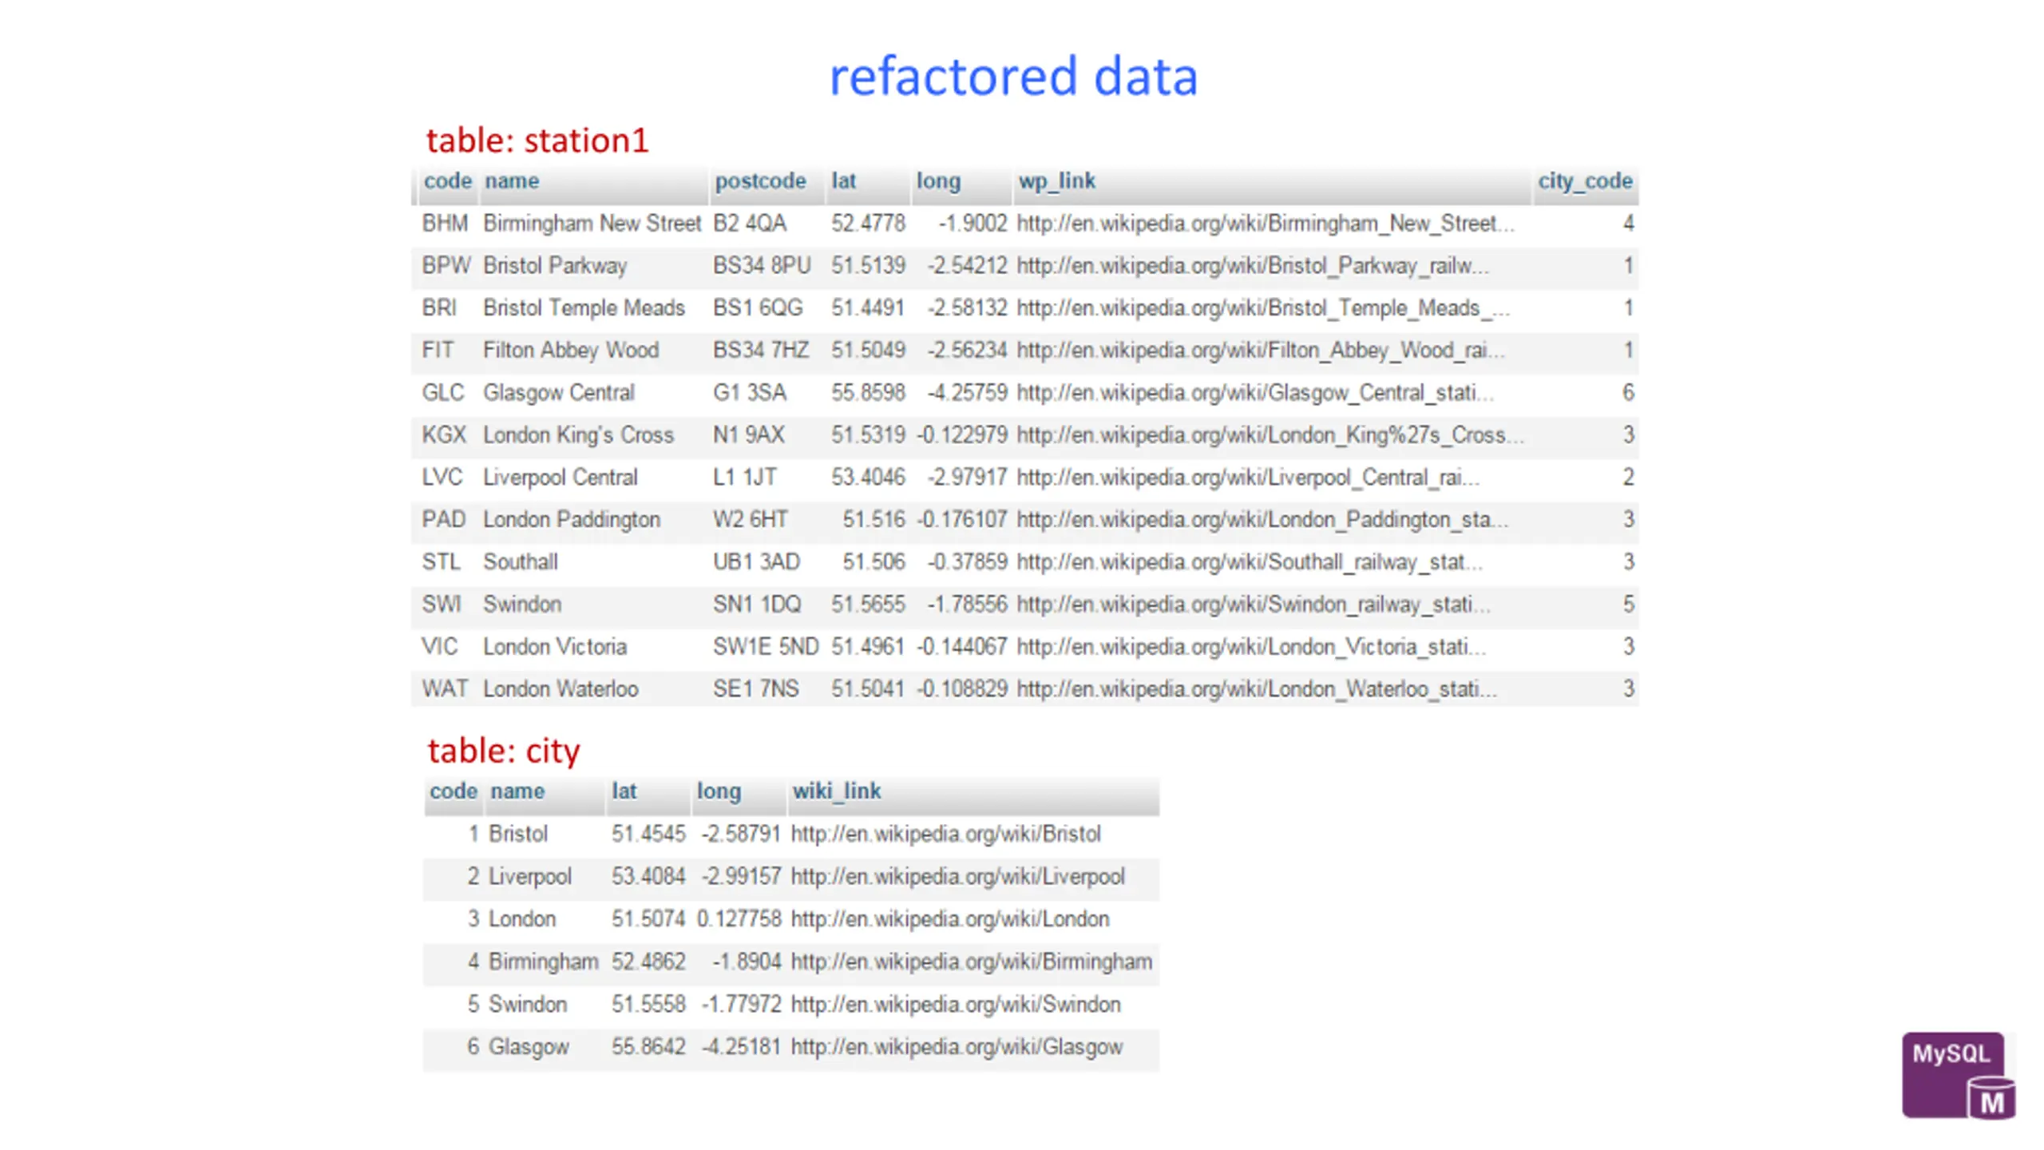This screenshot has height=1150, width=2044.
Task: Select 'London Waterloo' name cell
Action: pos(561,688)
